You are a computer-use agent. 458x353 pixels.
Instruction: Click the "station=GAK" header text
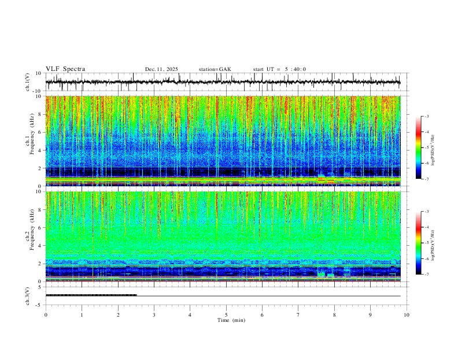click(215, 69)
